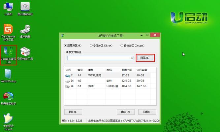The height and width of the screenshot is (132, 220).
Task: Open the 虚拟光驱 desktop icon
Action: pos(25,31)
